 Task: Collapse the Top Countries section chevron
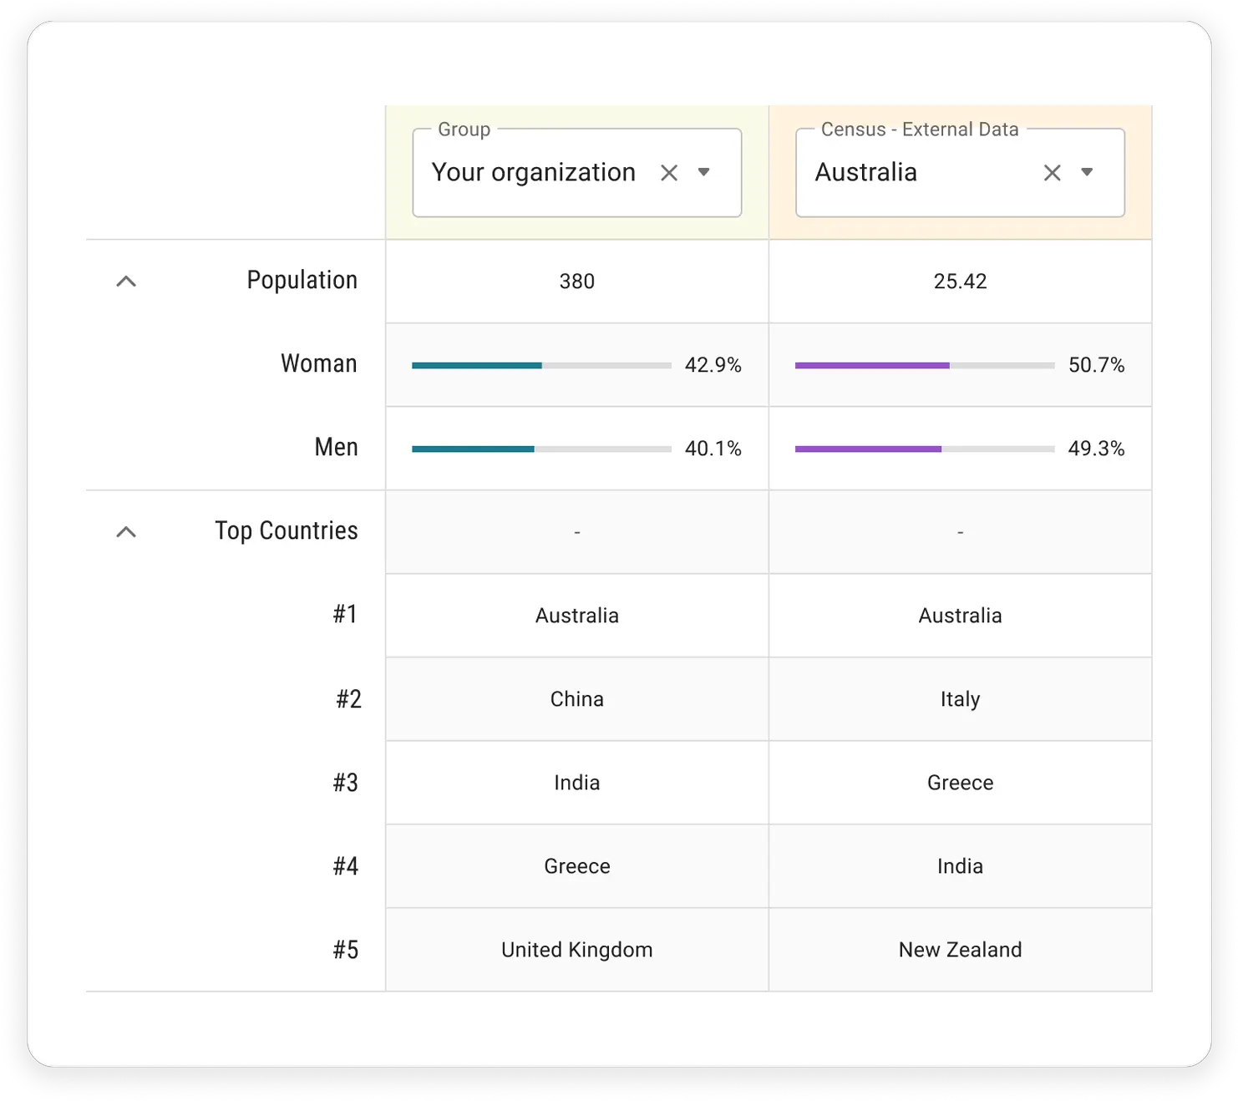point(126,532)
